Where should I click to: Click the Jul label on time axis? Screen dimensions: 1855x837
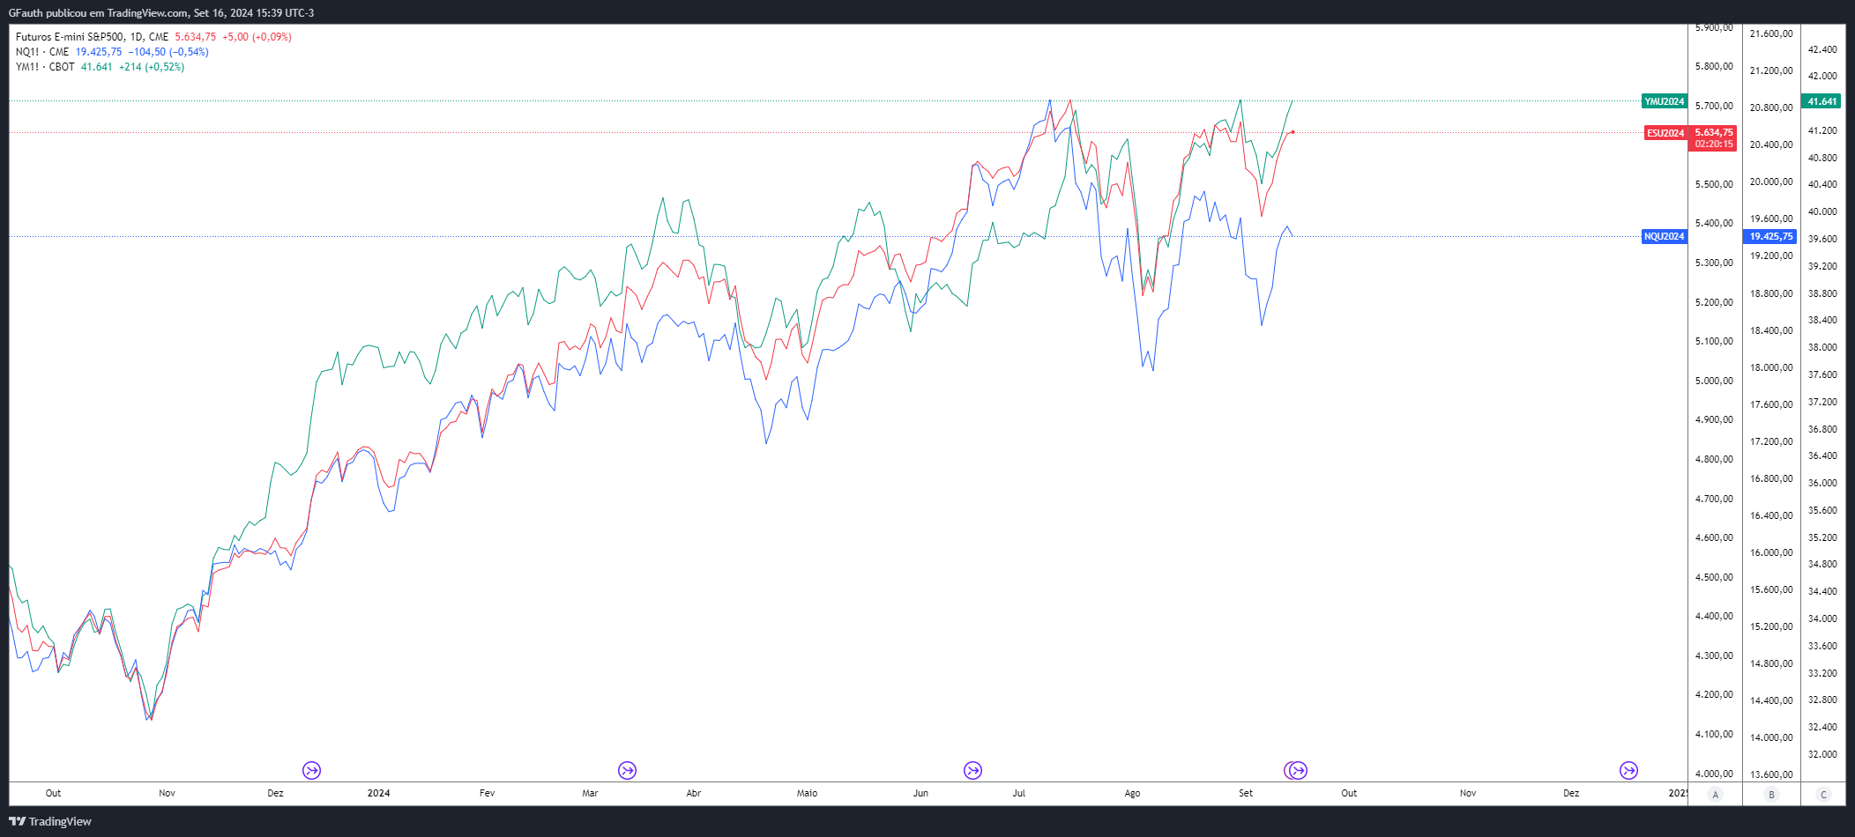1019,793
